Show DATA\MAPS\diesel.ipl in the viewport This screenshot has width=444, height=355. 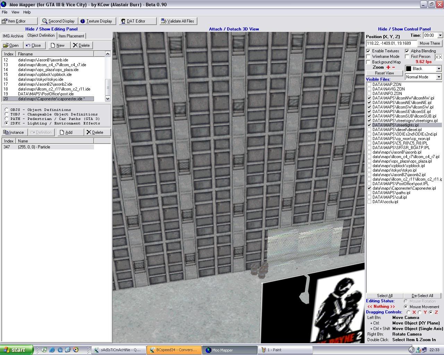(x=369, y=129)
